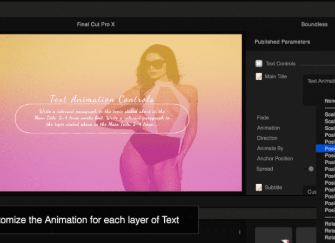Click the Text Controls label
335x243 pixels.
280,64
